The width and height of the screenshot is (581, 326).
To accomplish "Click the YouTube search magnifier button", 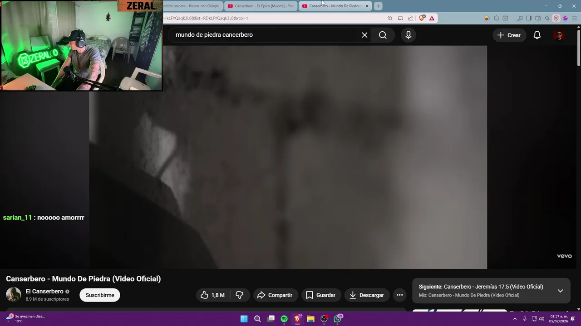I will point(383,35).
